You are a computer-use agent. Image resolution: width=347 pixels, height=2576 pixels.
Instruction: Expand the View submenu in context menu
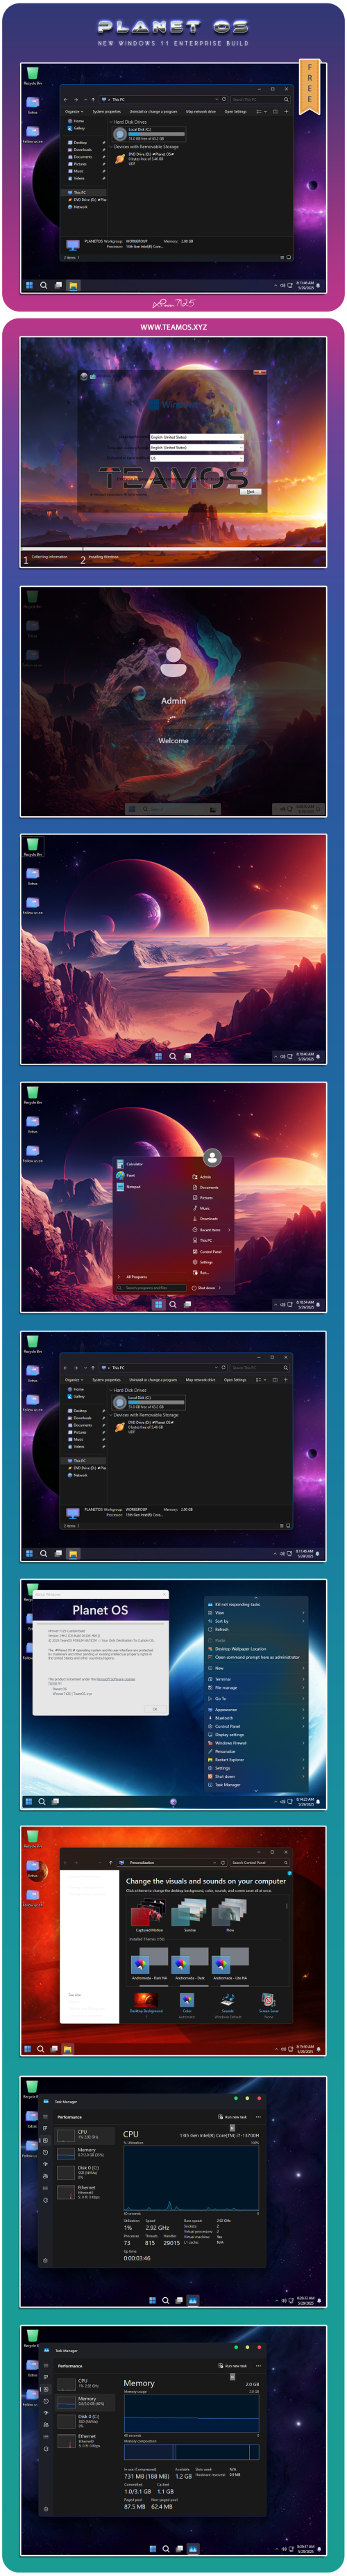[255, 1612]
